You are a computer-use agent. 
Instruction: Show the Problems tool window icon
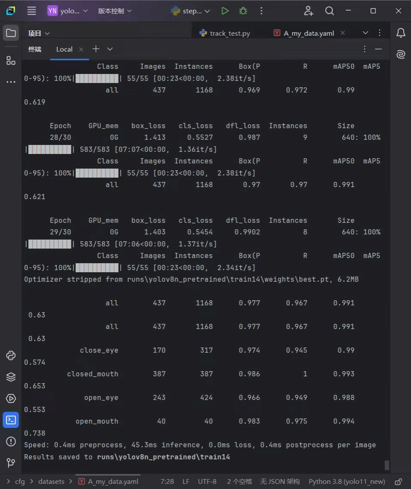click(11, 441)
